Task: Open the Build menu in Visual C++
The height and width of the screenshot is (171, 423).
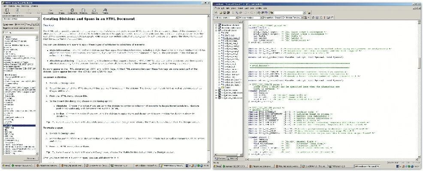Action: (x=246, y=8)
